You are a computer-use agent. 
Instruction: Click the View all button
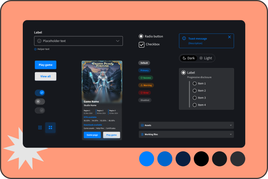pyautogui.click(x=45, y=76)
